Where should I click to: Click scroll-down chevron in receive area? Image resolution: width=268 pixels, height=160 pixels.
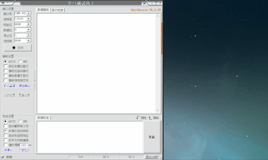tap(157, 110)
